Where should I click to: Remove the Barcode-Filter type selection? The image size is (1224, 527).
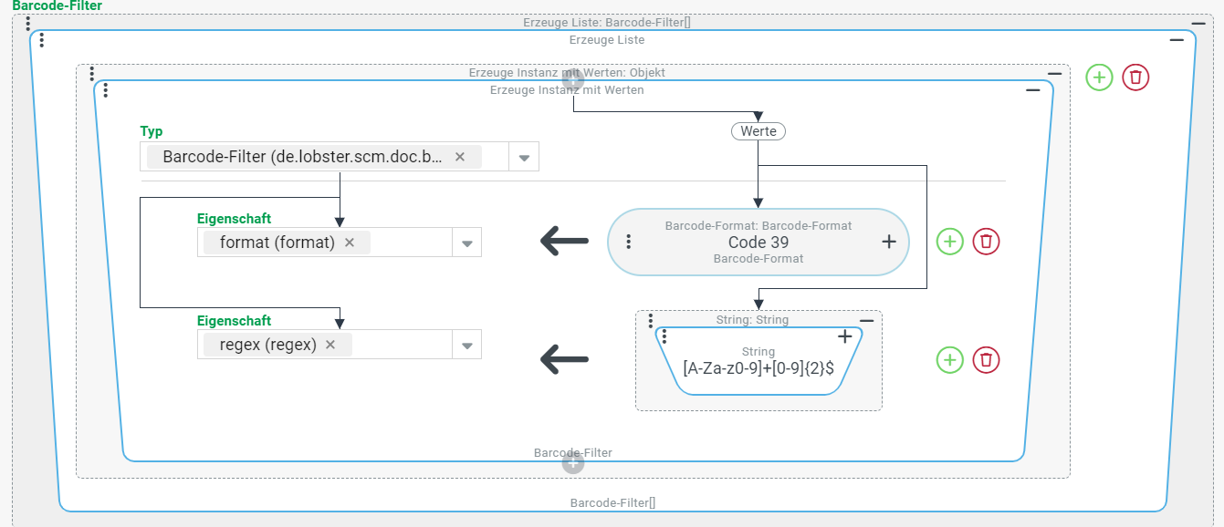[460, 157]
